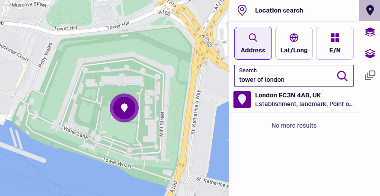Screen dimensions: 380x196
Task: Click the Location search header pin icon
Action: click(242, 10)
